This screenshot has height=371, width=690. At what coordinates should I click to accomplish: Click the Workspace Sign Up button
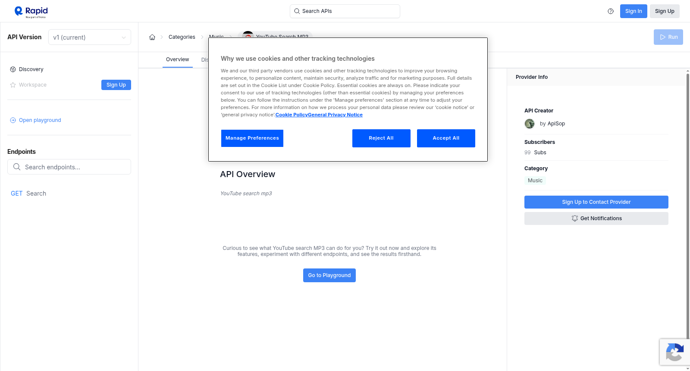(x=116, y=85)
